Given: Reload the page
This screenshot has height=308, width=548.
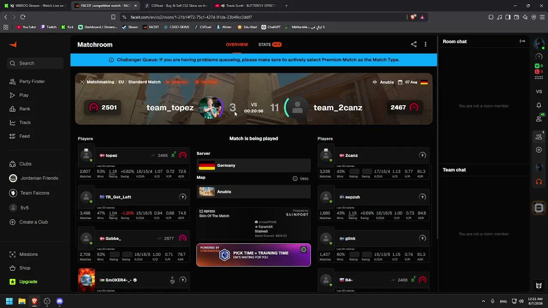Looking at the screenshot, I should point(23,17).
